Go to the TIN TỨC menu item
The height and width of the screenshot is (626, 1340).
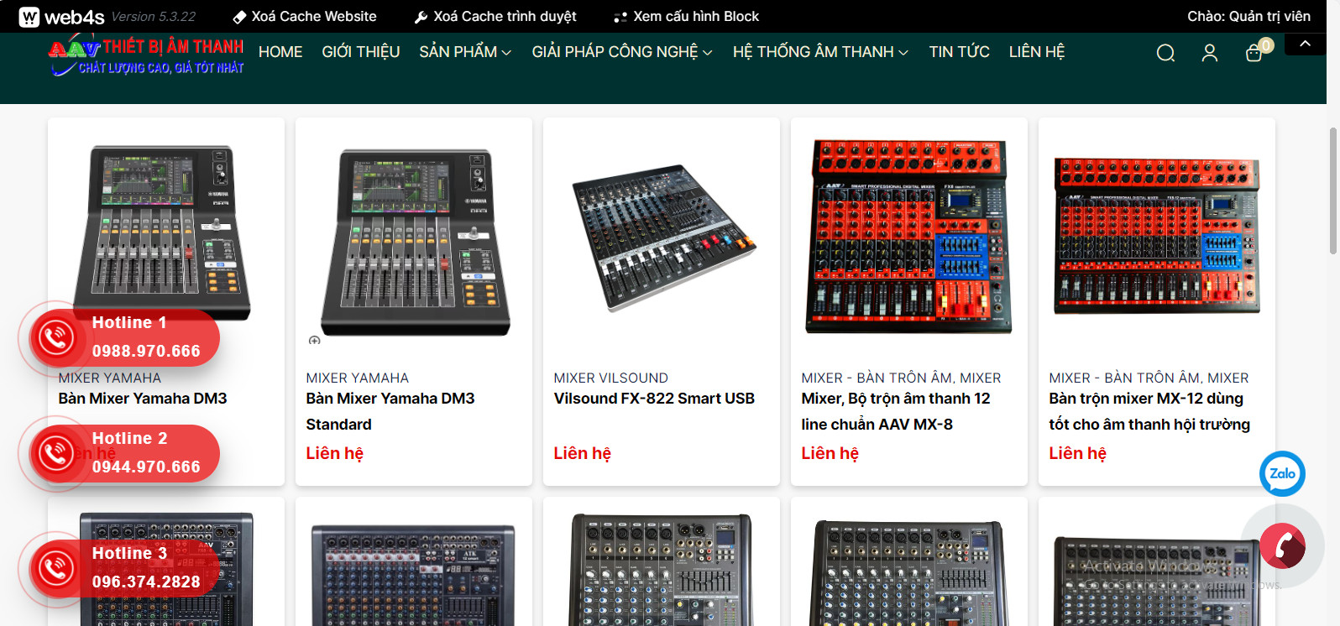pos(959,52)
